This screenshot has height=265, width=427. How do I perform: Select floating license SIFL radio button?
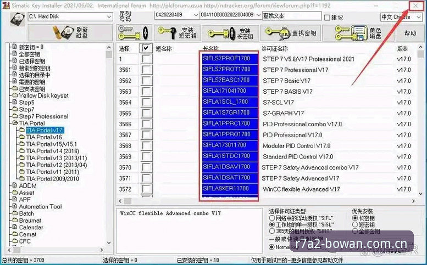(272, 218)
